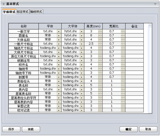Select the 字体样式 tab
The height and width of the screenshot is (136, 160).
pyautogui.click(x=9, y=12)
